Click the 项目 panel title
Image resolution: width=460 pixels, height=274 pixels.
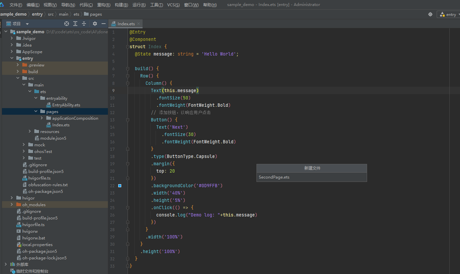click(x=16, y=24)
